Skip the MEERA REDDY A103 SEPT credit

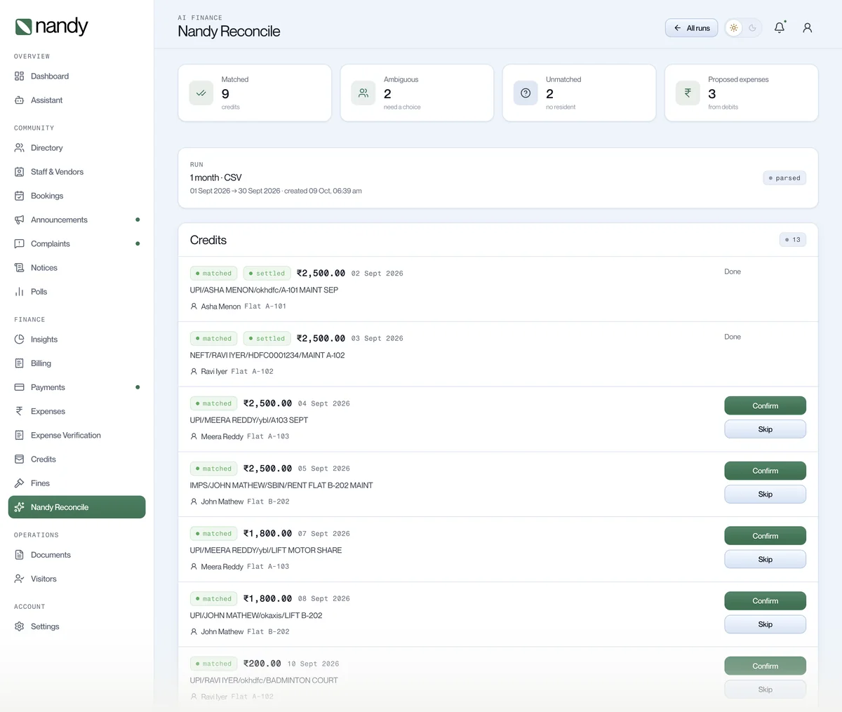765,429
